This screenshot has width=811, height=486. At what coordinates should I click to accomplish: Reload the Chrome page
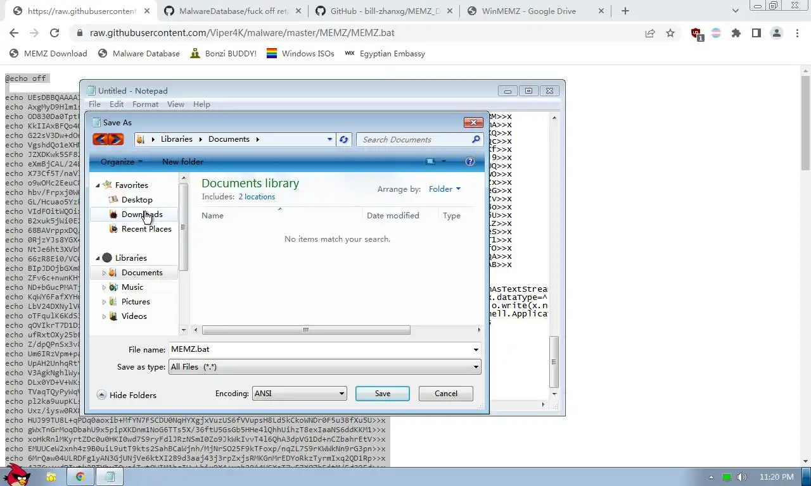click(x=54, y=33)
